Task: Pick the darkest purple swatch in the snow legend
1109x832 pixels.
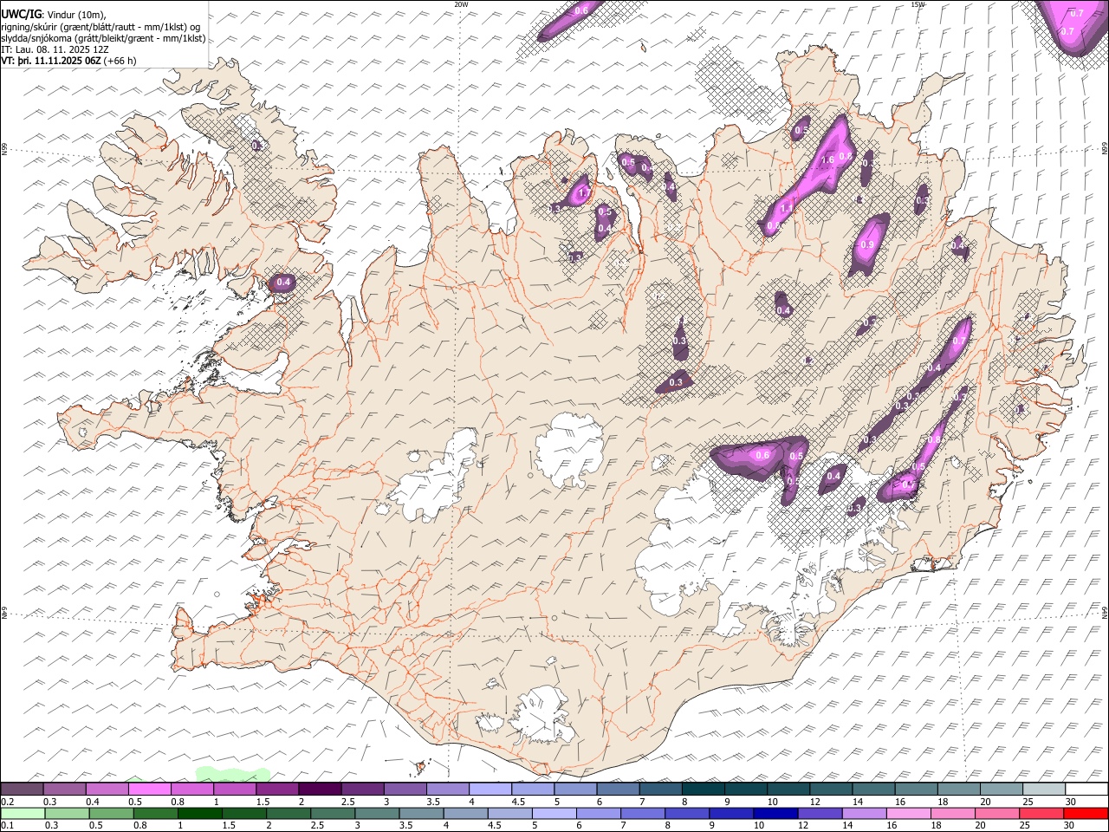Action: (x=320, y=790)
